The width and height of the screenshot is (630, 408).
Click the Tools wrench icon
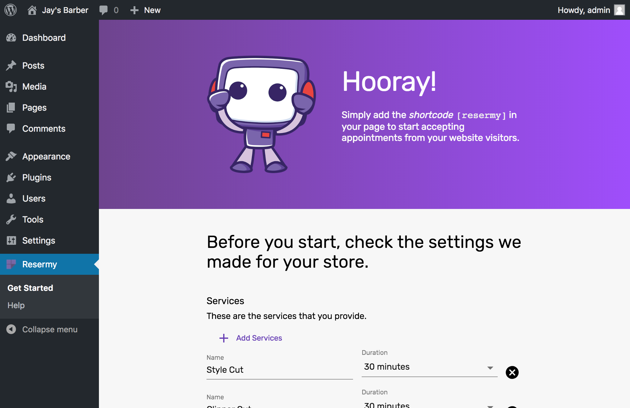click(x=11, y=219)
